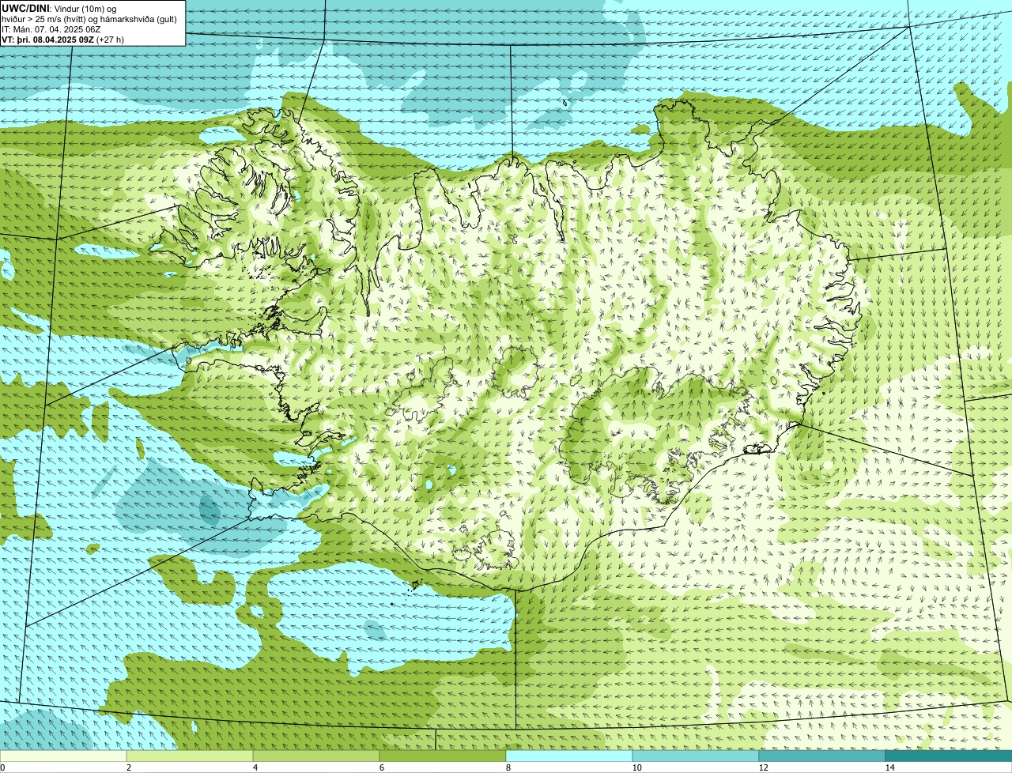The height and width of the screenshot is (773, 1012).
Task: Click the '6' label under the colorbar
Action: pyautogui.click(x=381, y=767)
